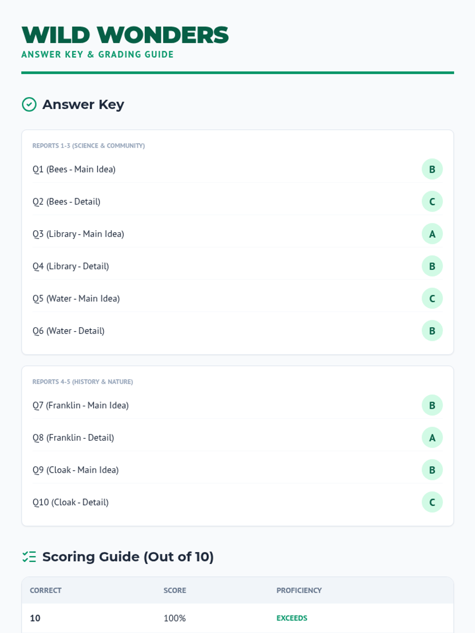Select the Q3 answer badge A

click(432, 234)
